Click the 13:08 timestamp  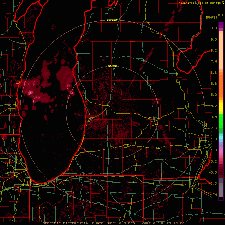point(178,223)
